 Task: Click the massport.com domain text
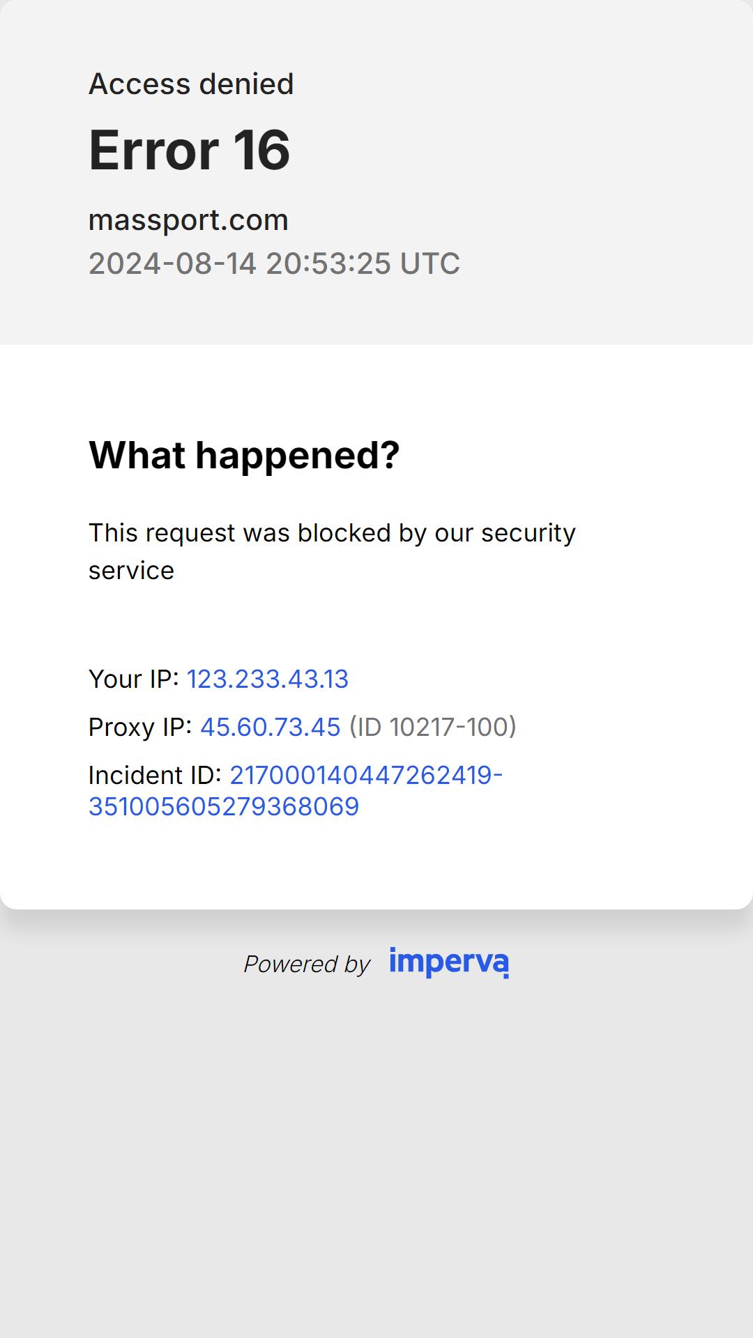tap(188, 220)
